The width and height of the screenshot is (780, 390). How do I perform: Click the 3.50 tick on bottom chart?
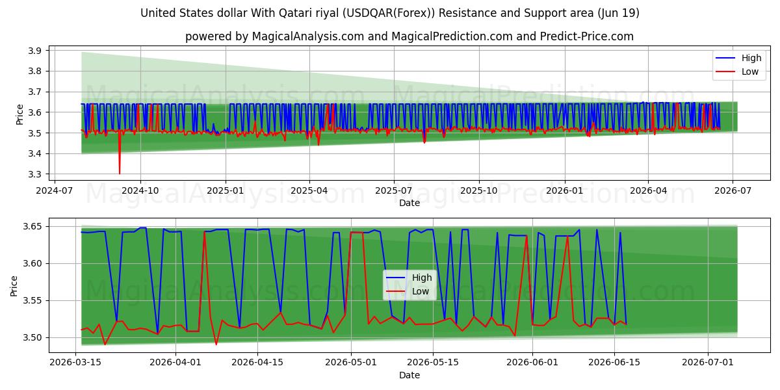point(33,337)
